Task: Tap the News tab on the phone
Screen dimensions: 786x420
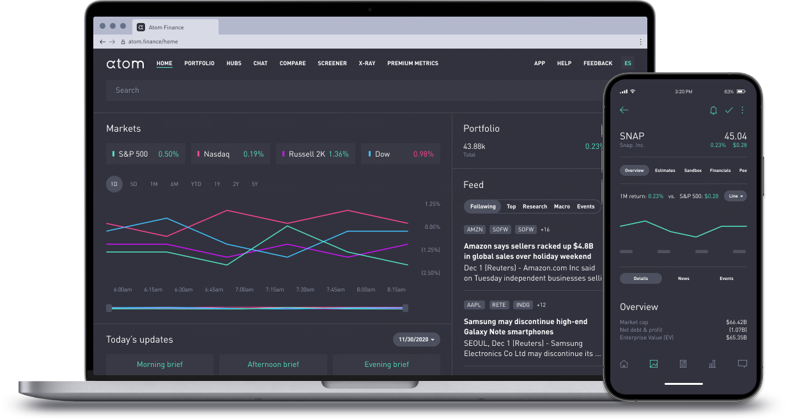Action: (x=684, y=279)
